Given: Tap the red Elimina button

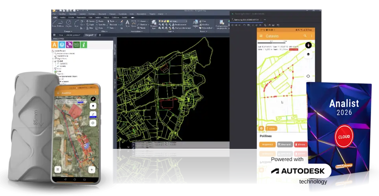Looking at the screenshot, I should (x=300, y=144).
